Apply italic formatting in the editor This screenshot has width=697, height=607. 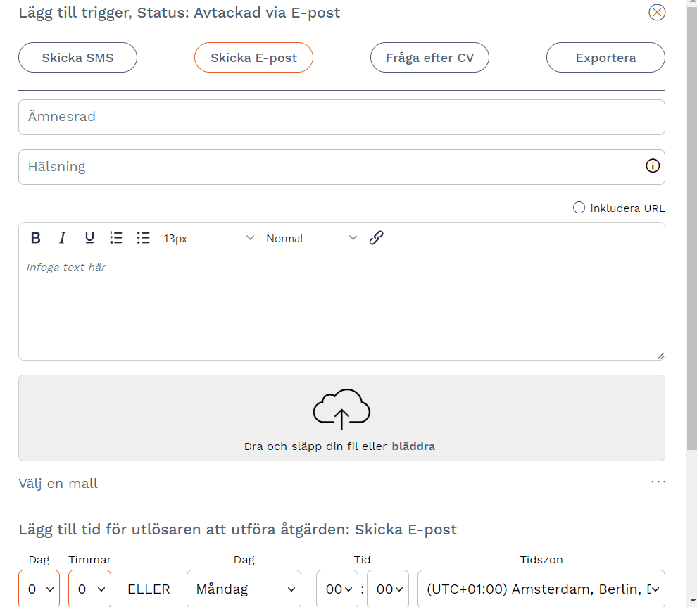[x=62, y=238]
